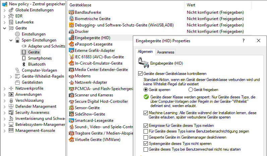Viewport: 267px width, 156px height.
Task: Click the Verschlüsselung lock icon
Action: (x=11, y=100)
